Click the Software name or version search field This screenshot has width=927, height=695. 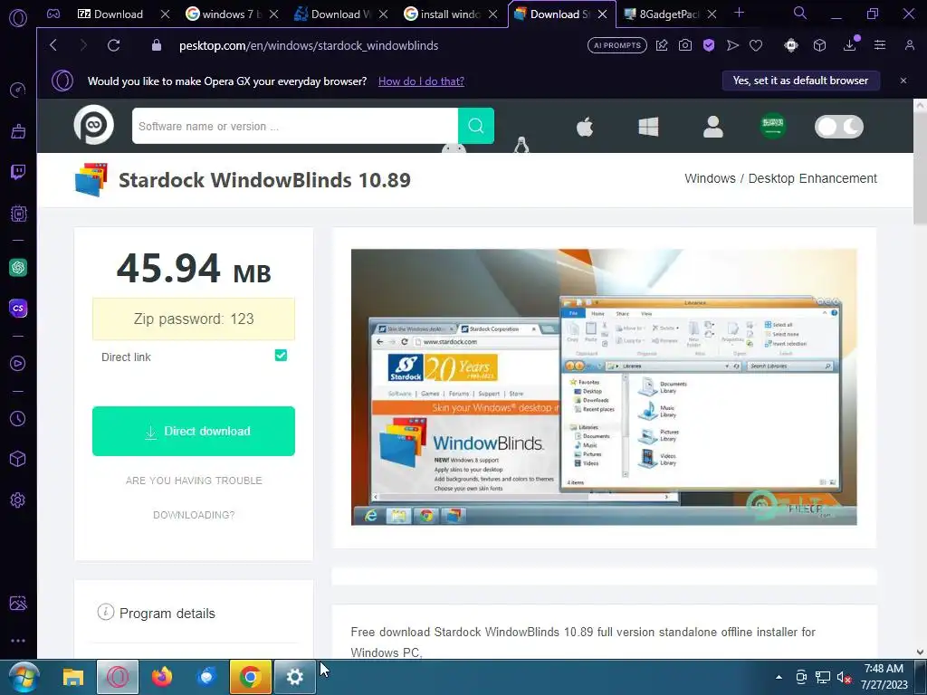[295, 126]
